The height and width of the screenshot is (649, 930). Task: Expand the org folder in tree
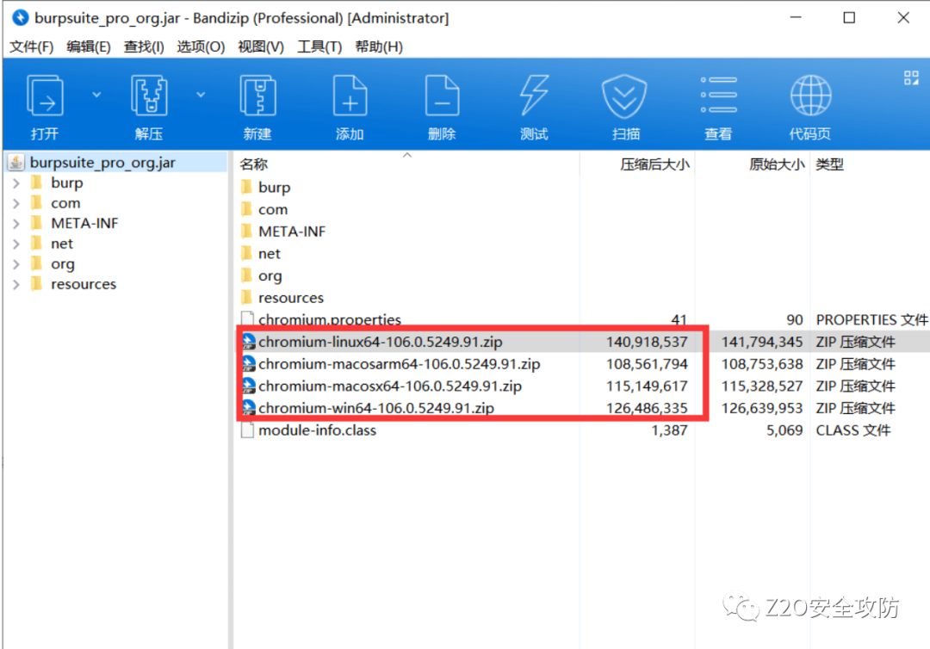[x=16, y=263]
